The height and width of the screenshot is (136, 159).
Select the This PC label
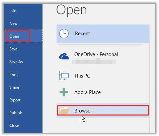pyautogui.click(x=82, y=76)
